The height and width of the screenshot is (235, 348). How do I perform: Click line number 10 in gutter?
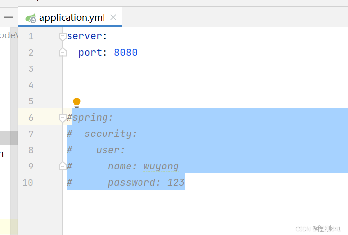click(28, 183)
